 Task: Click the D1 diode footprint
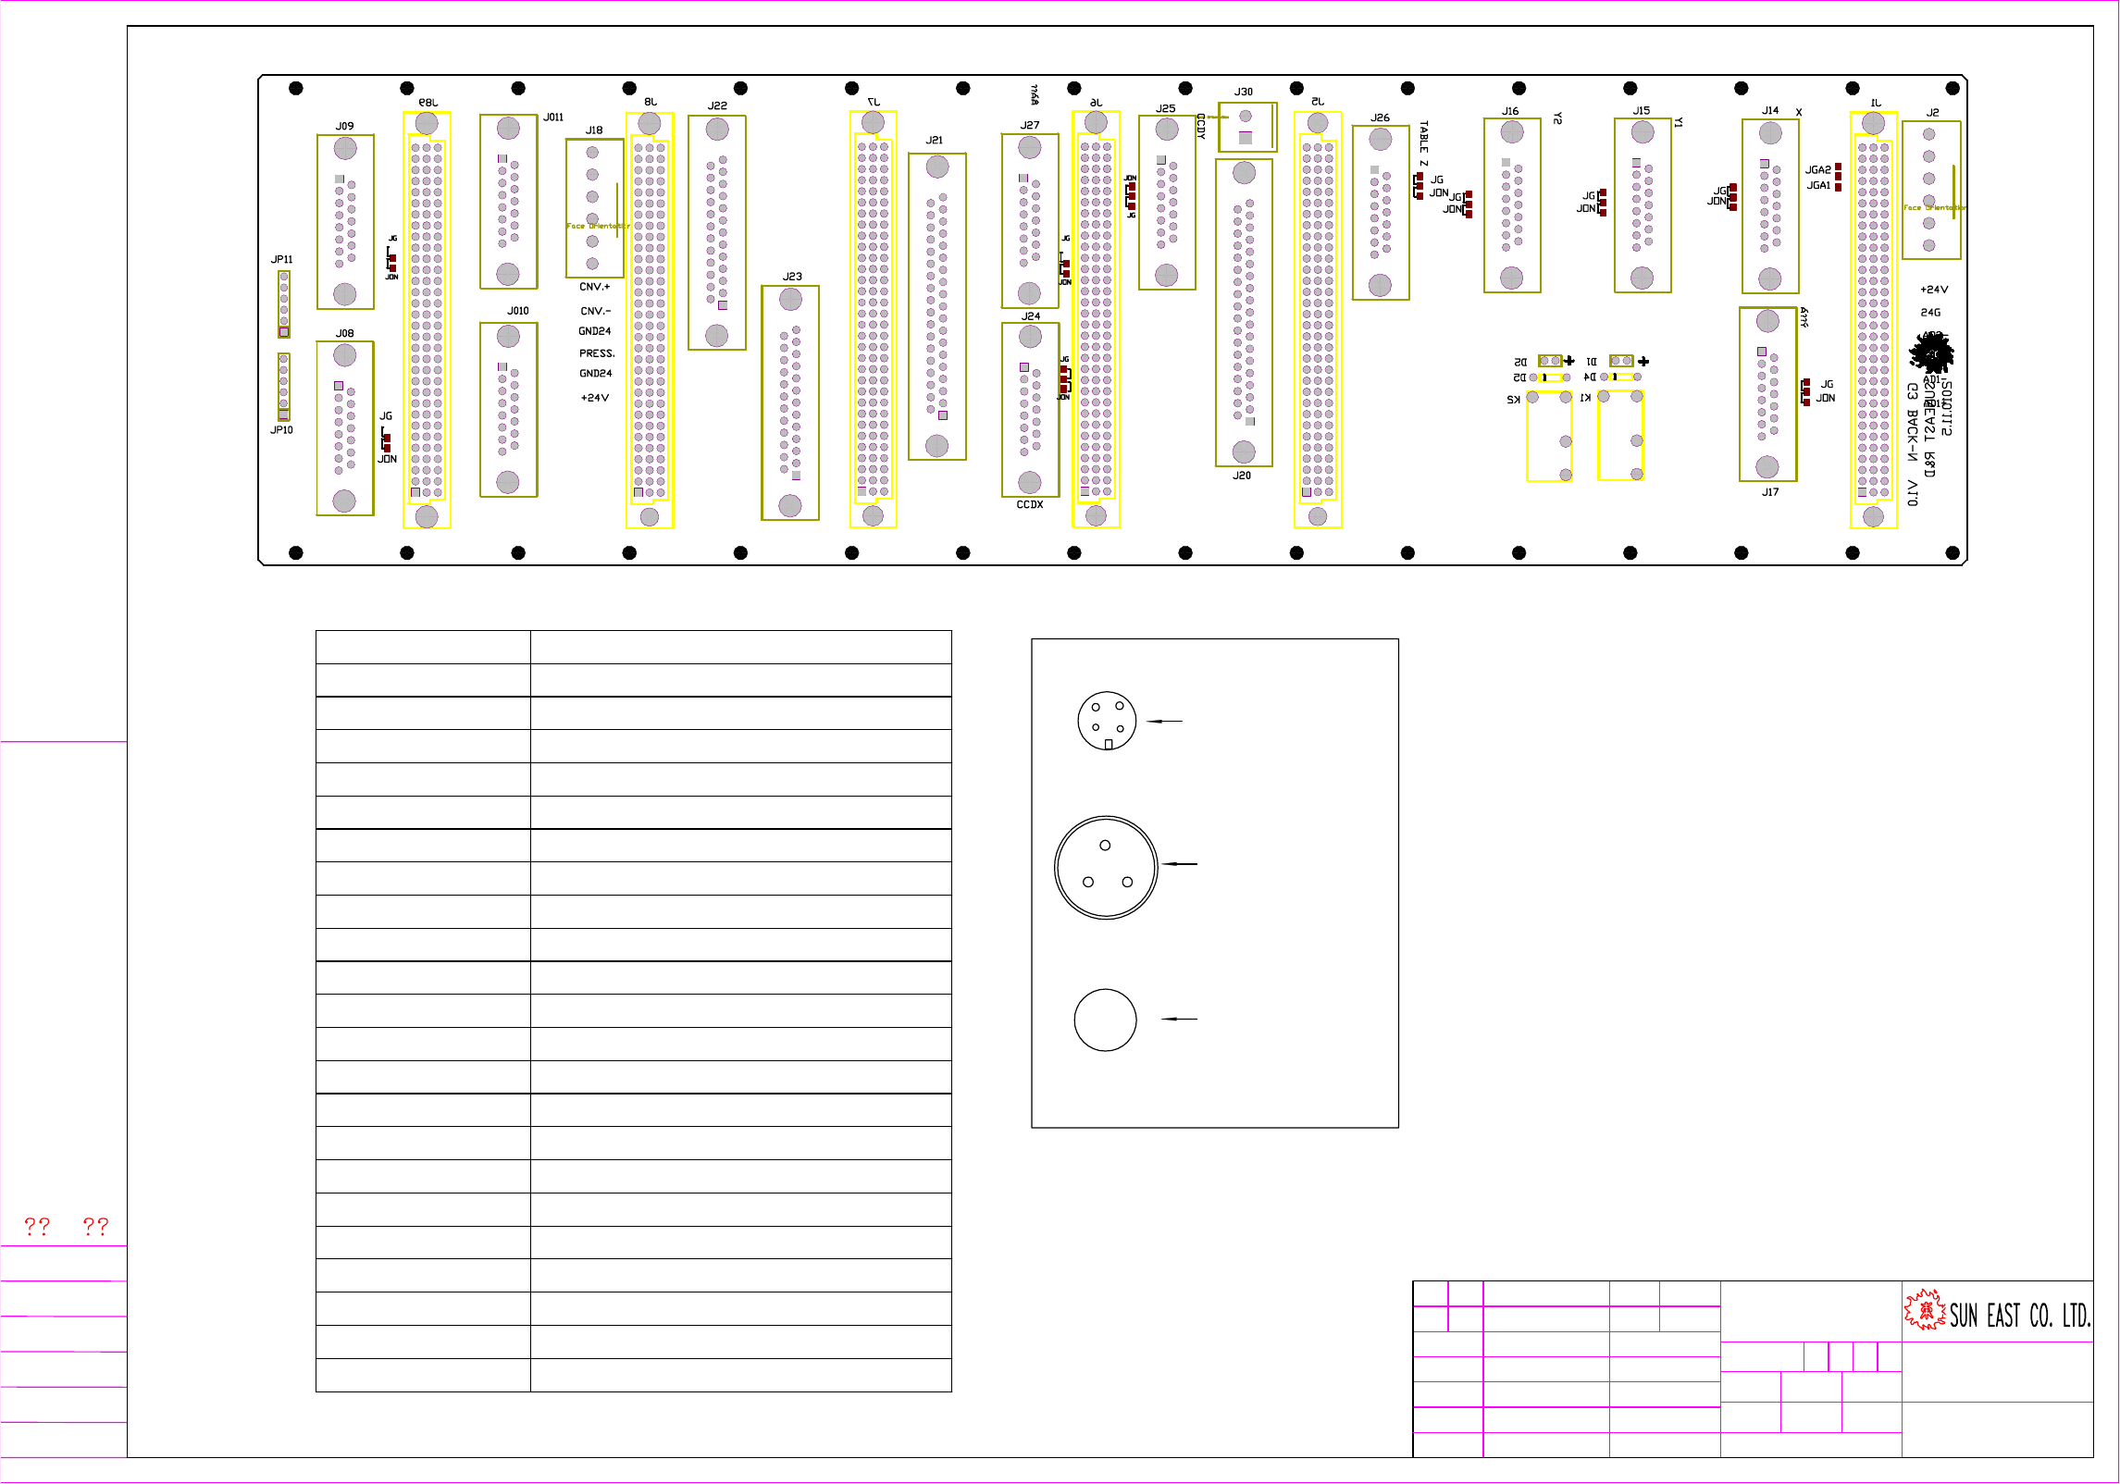1621,361
